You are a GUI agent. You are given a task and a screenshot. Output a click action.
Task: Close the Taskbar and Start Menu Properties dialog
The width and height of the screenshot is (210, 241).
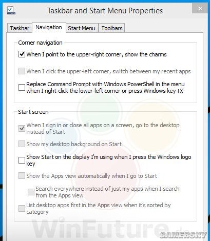(x=200, y=8)
